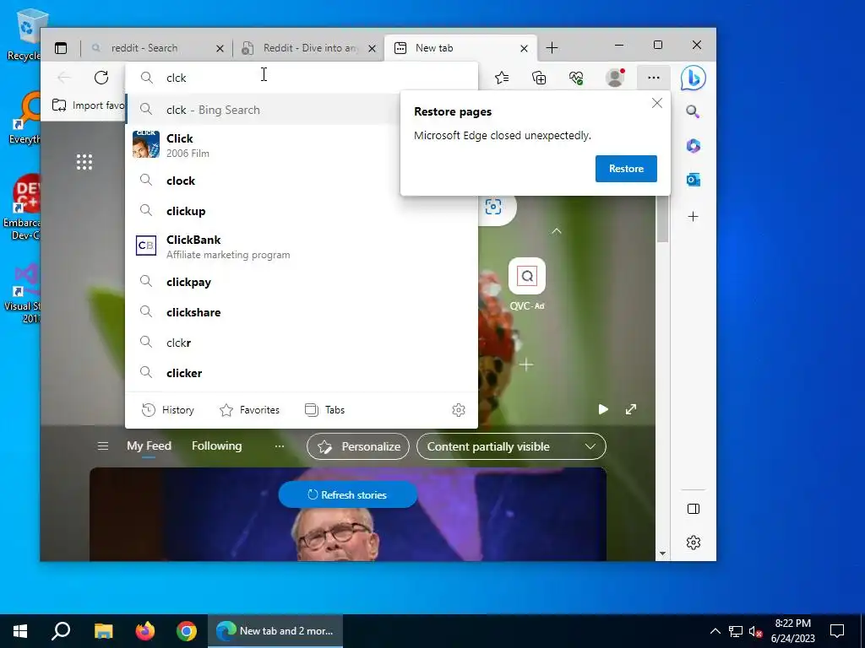865x648 pixels.
Task: Open the sidebar search icon
Action: click(x=693, y=112)
